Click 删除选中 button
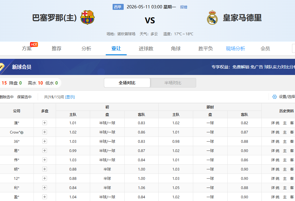 (x=7, y=97)
